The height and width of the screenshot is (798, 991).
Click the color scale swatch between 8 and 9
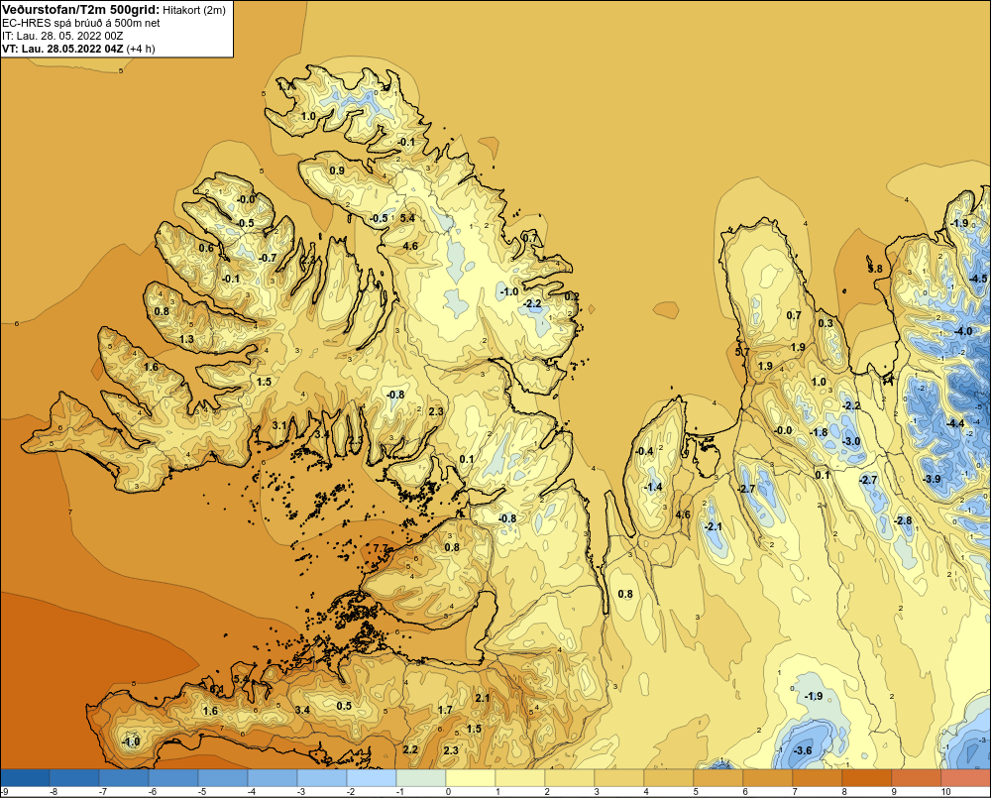click(868, 777)
